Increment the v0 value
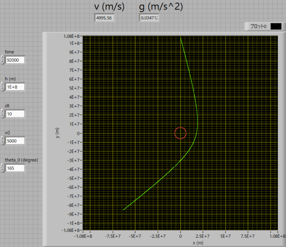 [x=3, y=139]
